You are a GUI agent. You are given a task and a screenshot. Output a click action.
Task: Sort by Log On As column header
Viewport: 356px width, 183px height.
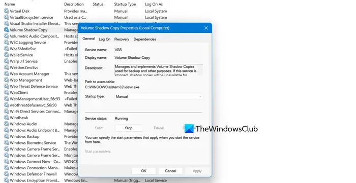(154, 4)
